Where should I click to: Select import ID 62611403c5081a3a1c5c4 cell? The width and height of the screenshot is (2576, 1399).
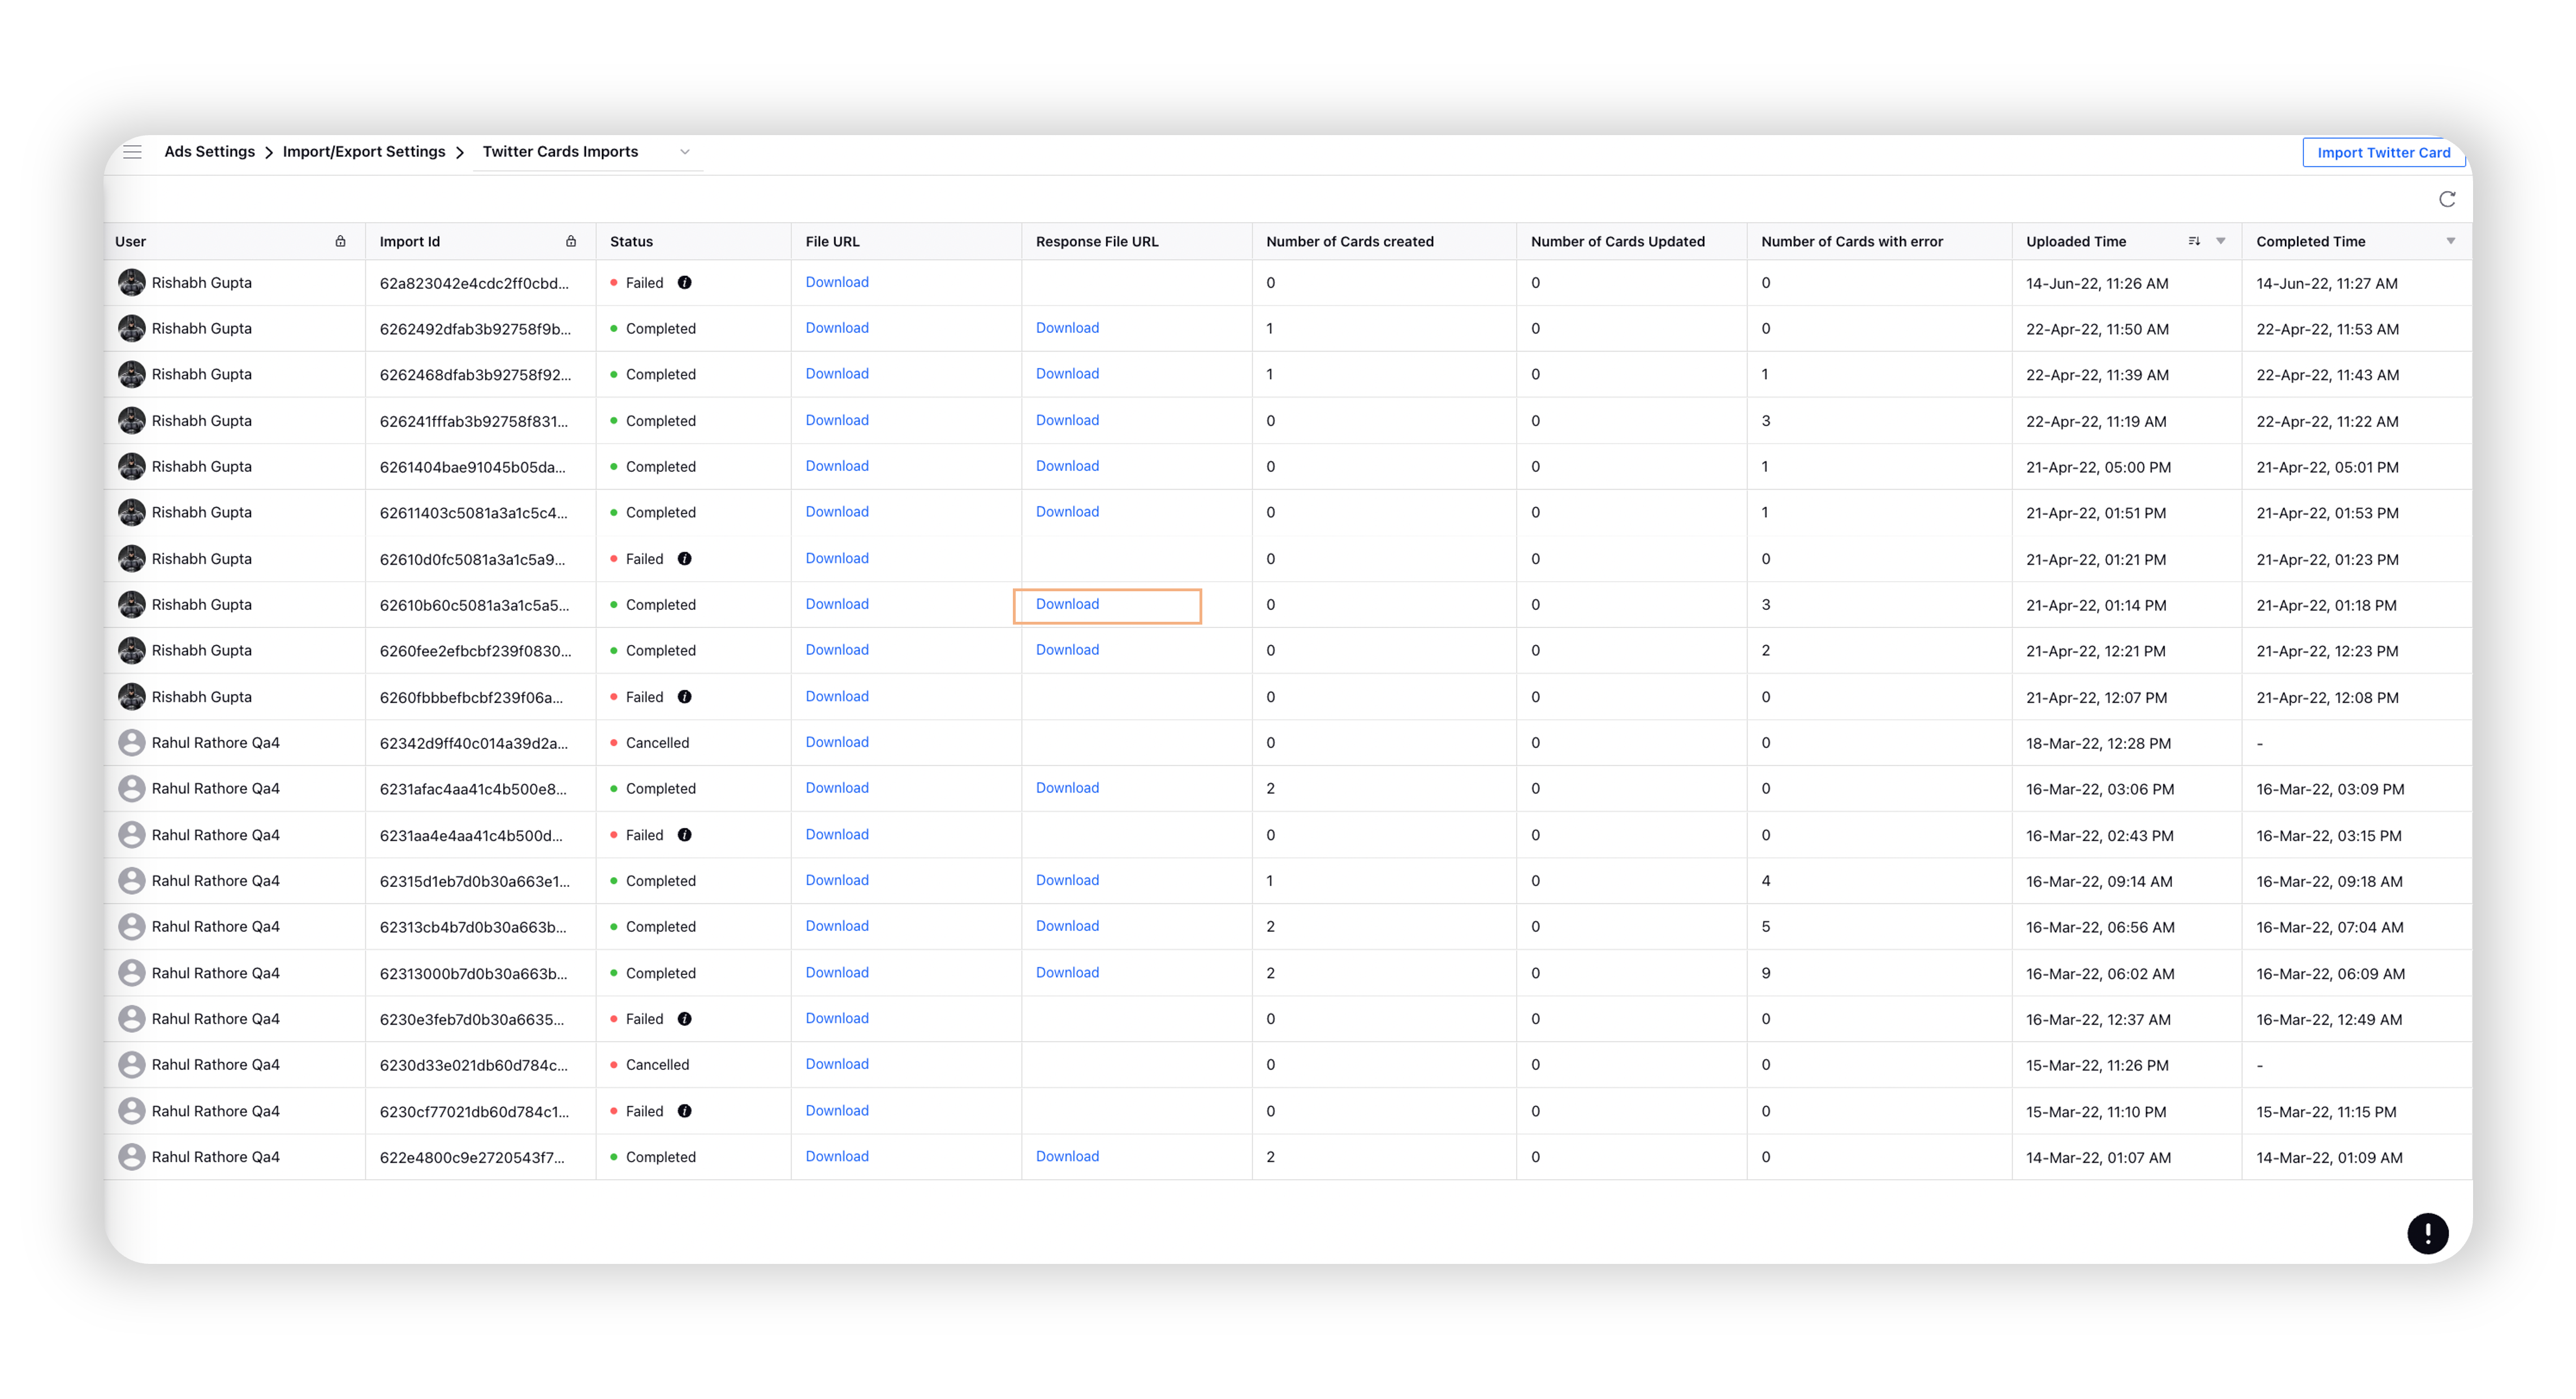473,513
